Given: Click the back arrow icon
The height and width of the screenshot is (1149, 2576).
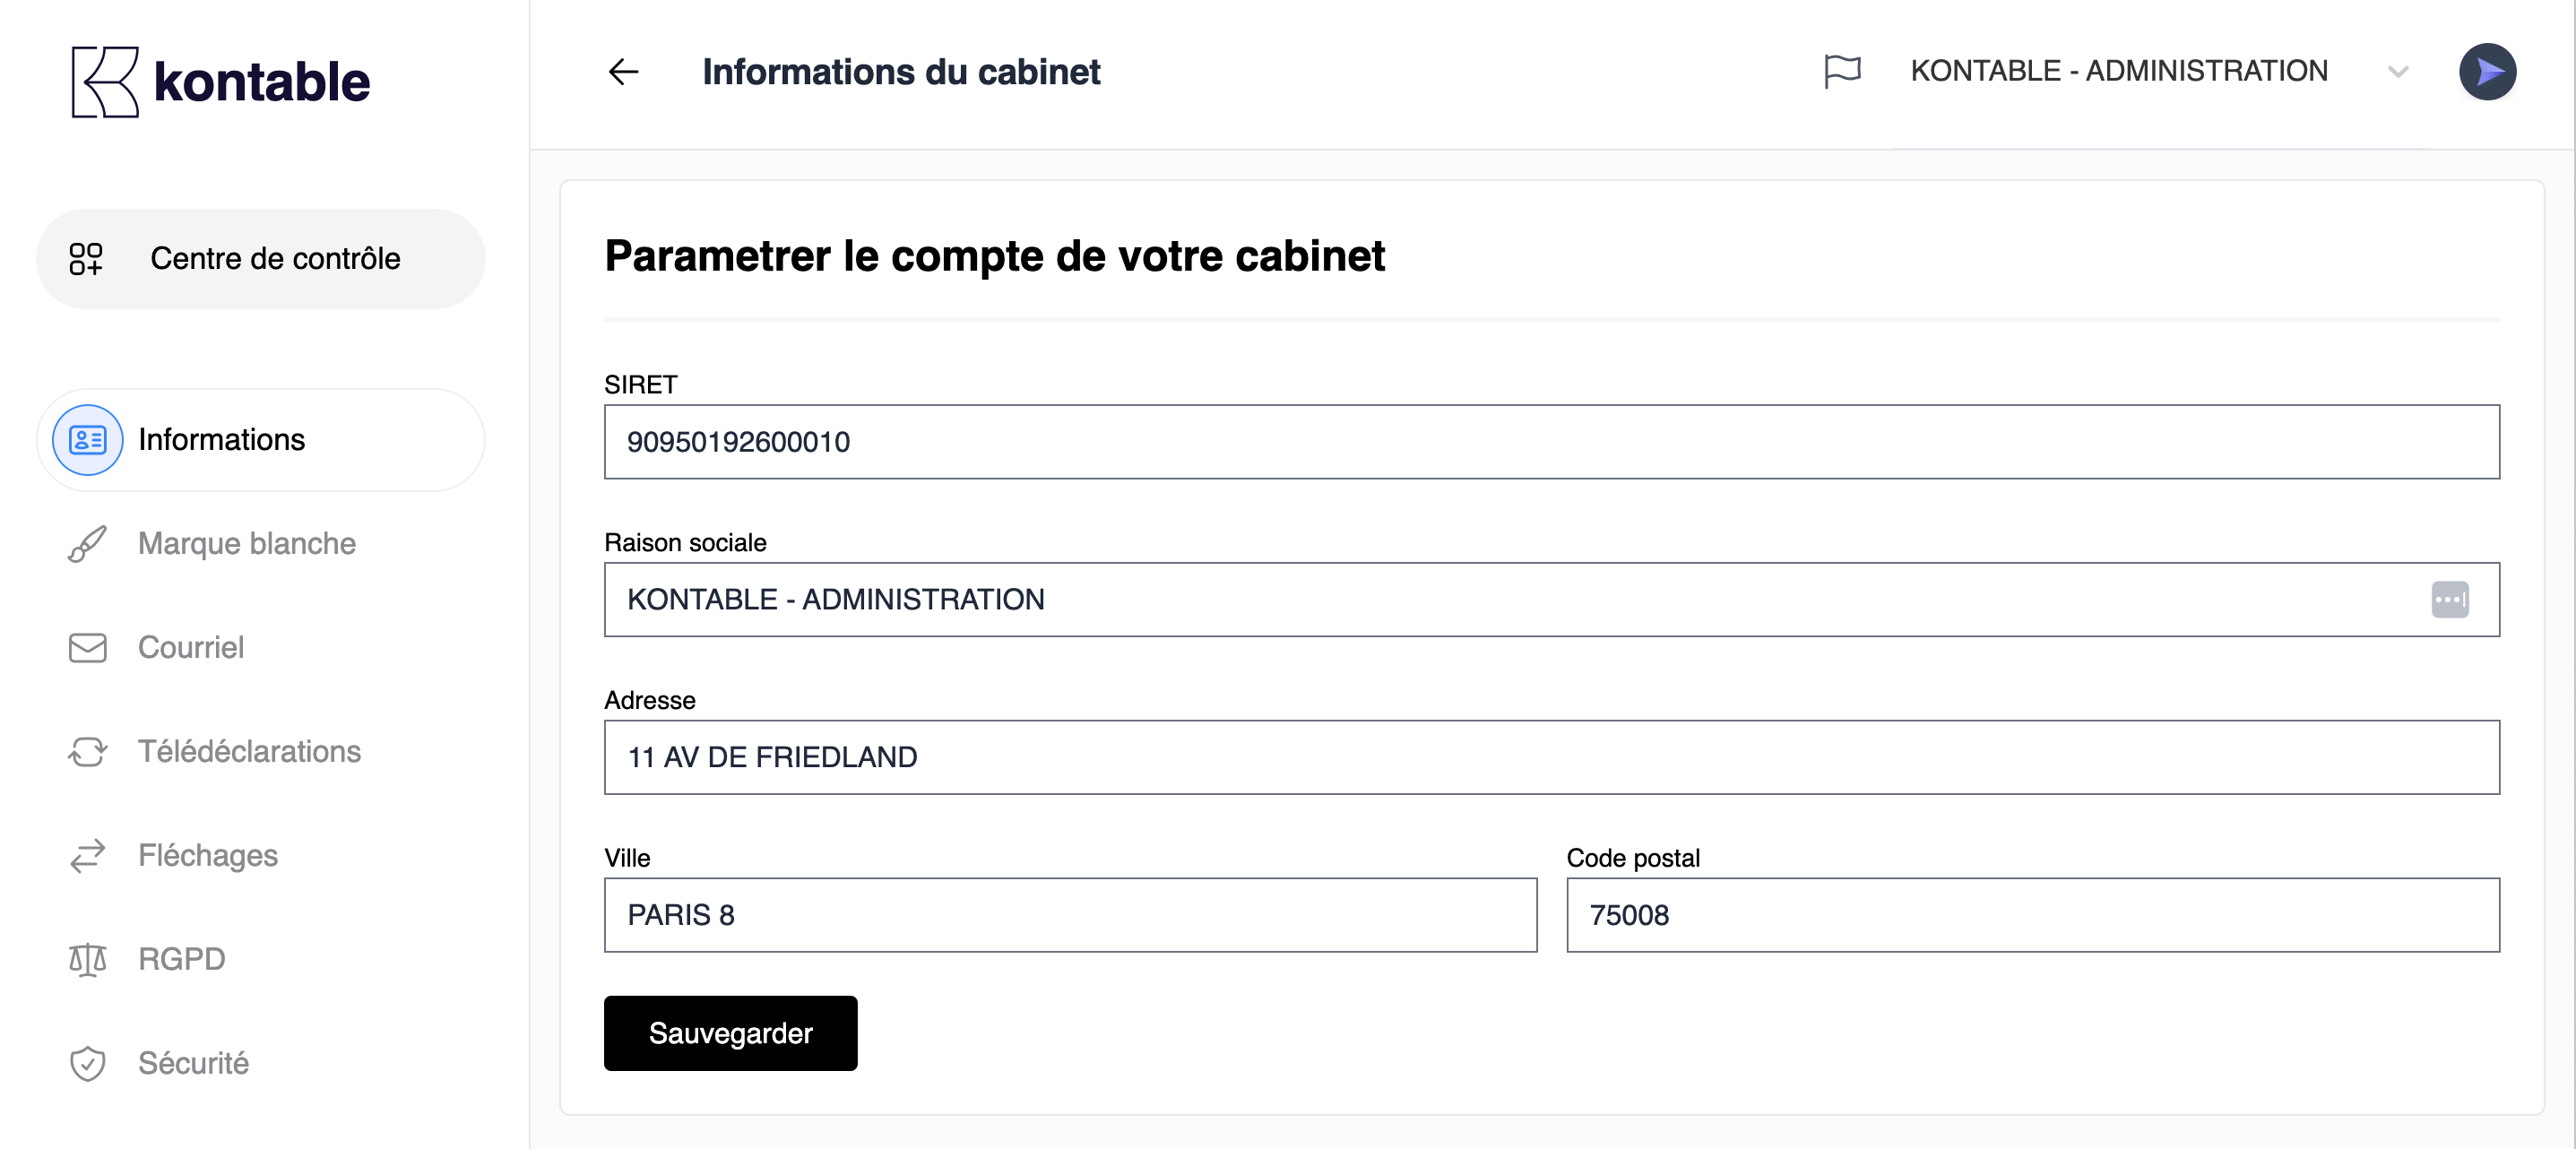Looking at the screenshot, I should (x=623, y=72).
